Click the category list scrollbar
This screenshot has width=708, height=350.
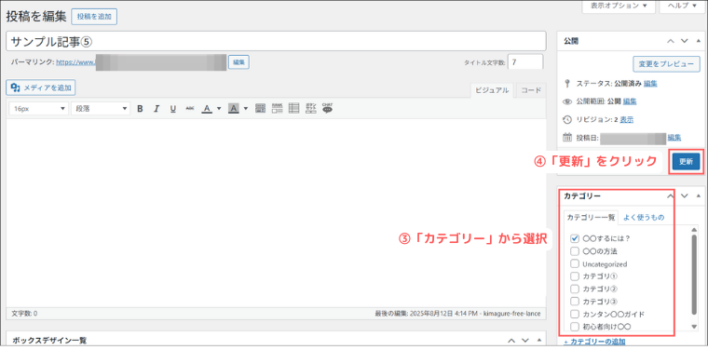[x=694, y=274]
